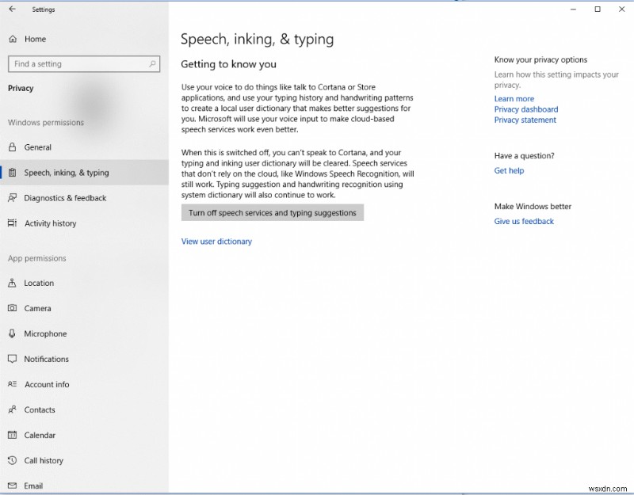The width and height of the screenshot is (634, 495).
Task: Click Turn off speech services and typing suggestions
Action: point(272,212)
